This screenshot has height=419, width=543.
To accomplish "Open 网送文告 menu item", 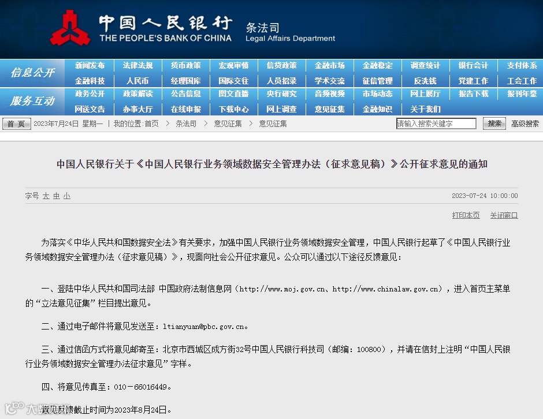I will tap(90, 109).
